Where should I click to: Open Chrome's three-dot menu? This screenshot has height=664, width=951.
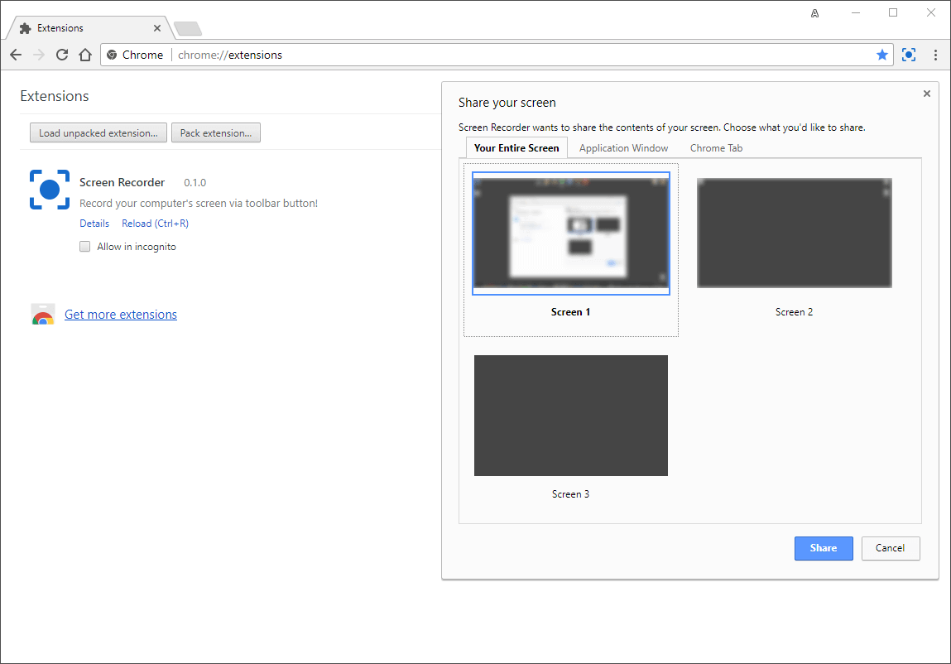(935, 55)
